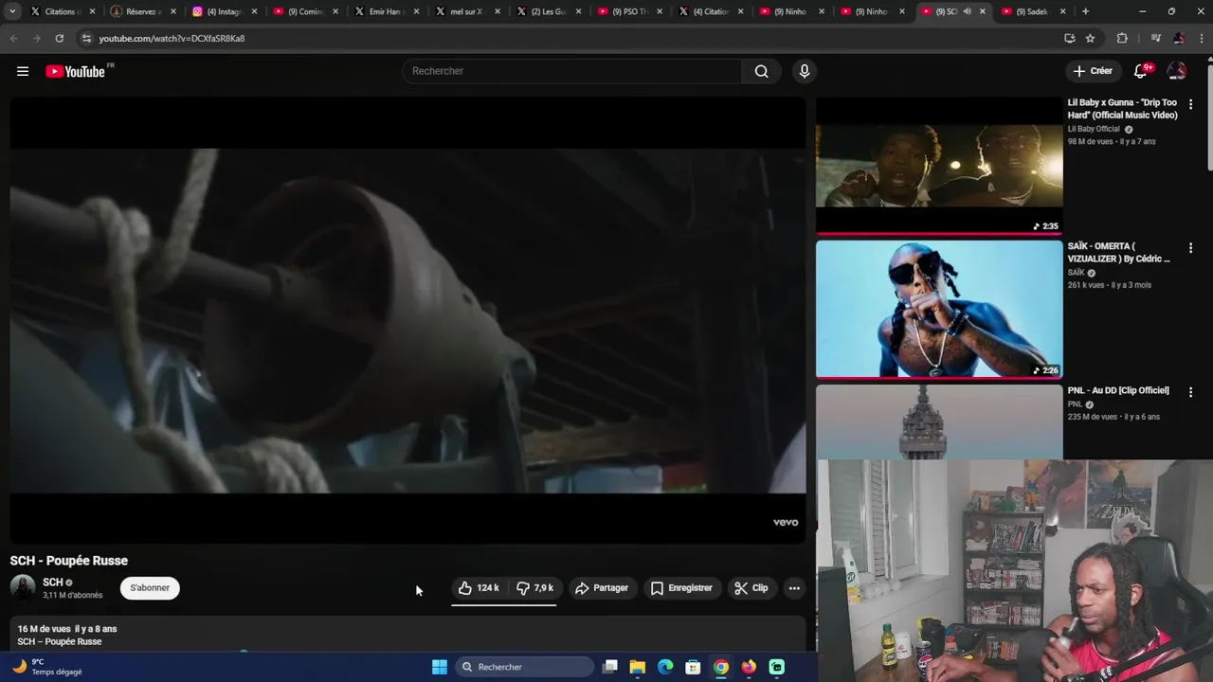Launch Microsoft Edge from taskbar
The width and height of the screenshot is (1213, 682).
click(x=665, y=667)
